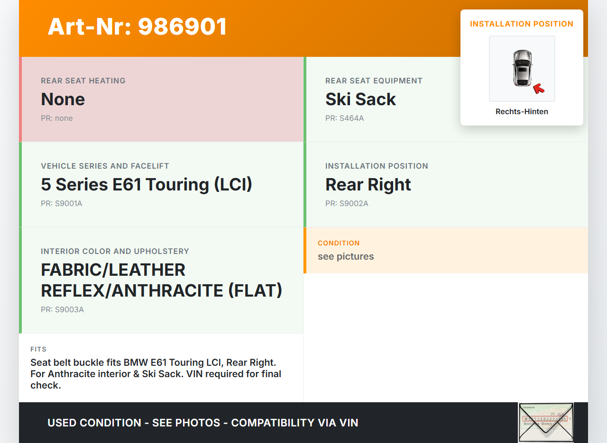
Task: Click the Fits description text
Action: pos(156,374)
